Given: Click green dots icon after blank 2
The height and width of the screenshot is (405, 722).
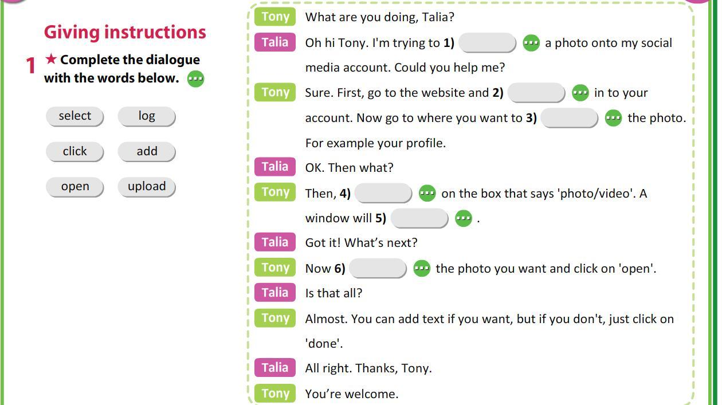Looking at the screenshot, I should coord(580,93).
